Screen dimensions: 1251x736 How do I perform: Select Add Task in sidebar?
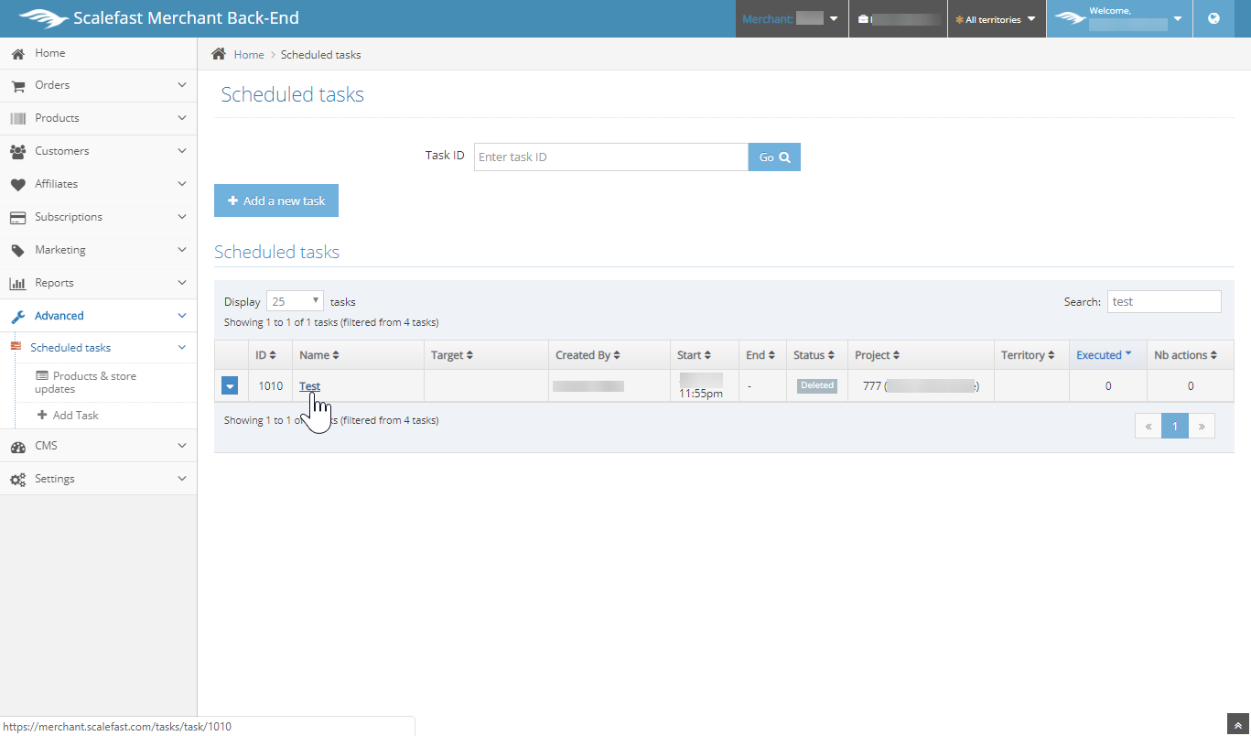(75, 415)
